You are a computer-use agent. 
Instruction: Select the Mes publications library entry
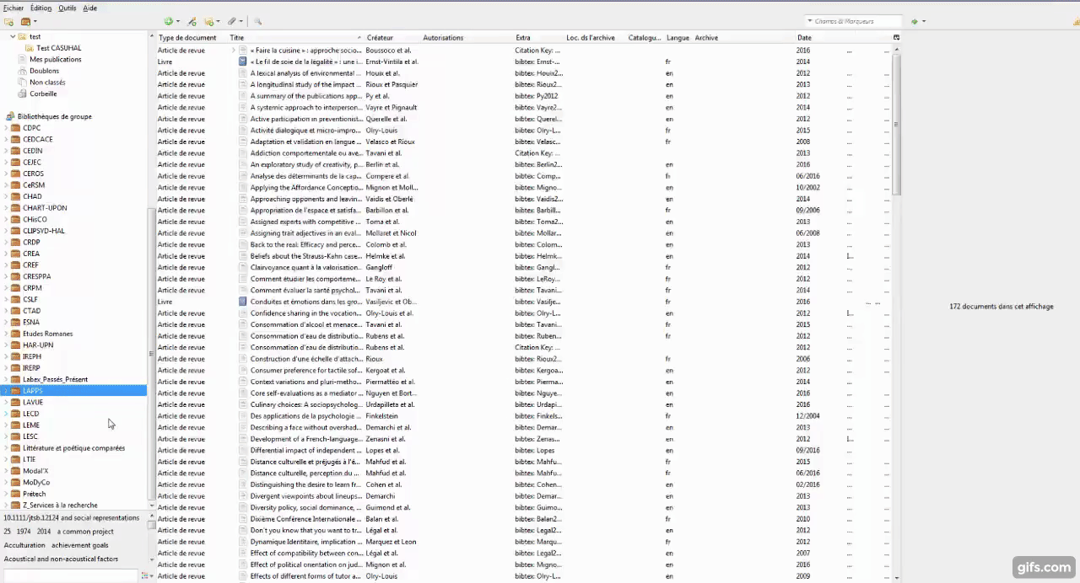[56, 60]
